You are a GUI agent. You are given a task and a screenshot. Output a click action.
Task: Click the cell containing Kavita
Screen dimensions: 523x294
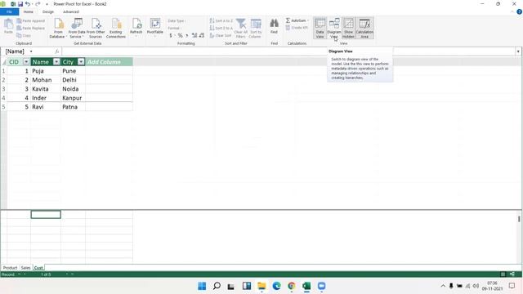[x=46, y=89]
